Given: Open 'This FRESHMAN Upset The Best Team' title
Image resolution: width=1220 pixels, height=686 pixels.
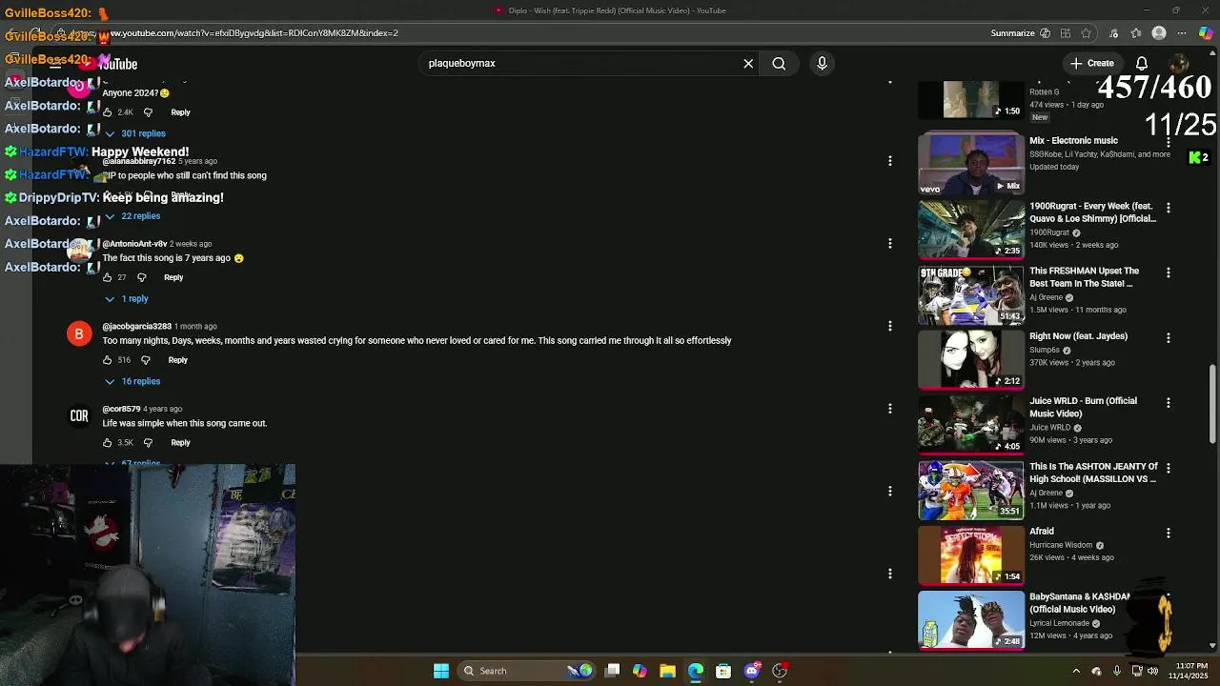Looking at the screenshot, I should pyautogui.click(x=1084, y=277).
